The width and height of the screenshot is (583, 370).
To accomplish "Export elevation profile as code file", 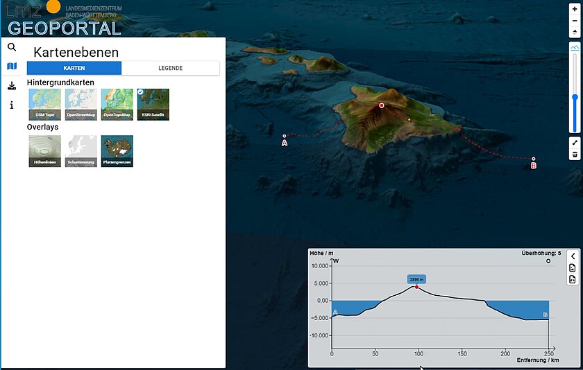I will [x=573, y=279].
